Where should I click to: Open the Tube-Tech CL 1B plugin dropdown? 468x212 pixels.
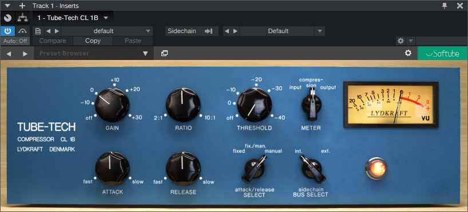click(x=106, y=18)
